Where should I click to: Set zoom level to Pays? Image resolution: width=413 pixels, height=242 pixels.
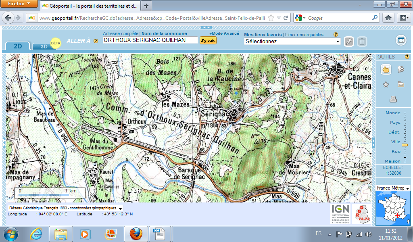(x=395, y=123)
